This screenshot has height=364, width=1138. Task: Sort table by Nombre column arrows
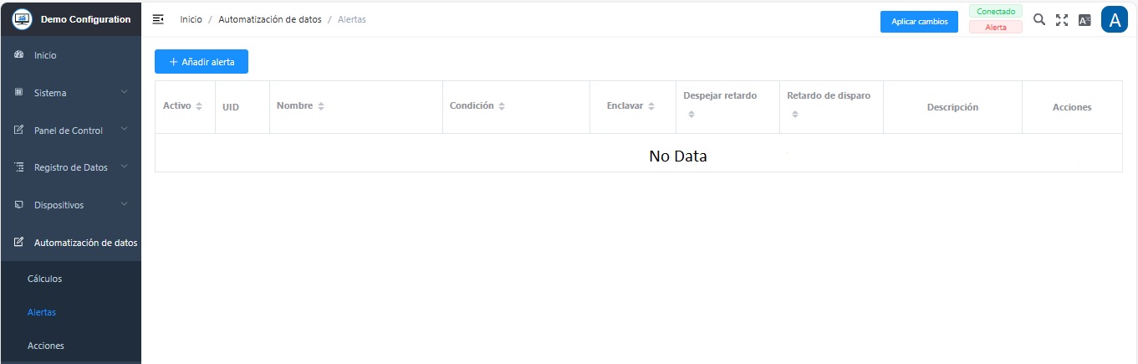point(321,106)
